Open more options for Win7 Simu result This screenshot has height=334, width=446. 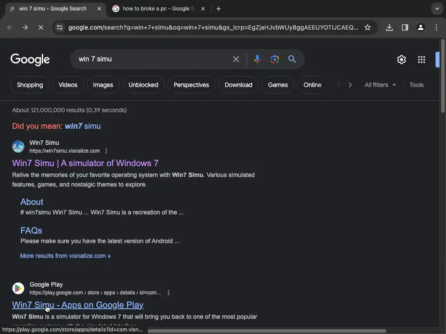click(x=106, y=151)
